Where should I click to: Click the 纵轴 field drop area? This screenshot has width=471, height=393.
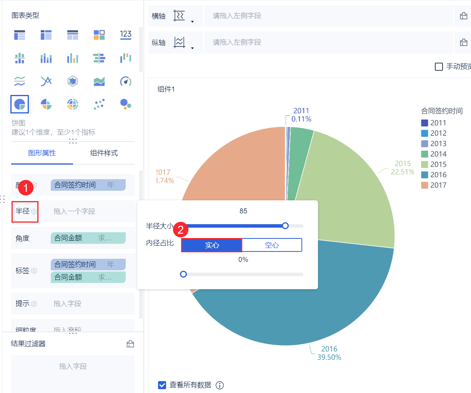tap(328, 42)
